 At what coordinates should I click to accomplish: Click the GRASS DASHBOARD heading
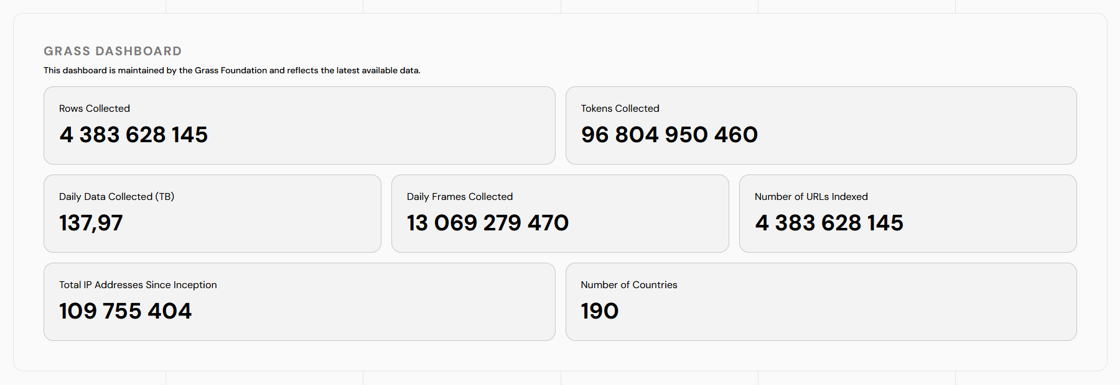113,52
